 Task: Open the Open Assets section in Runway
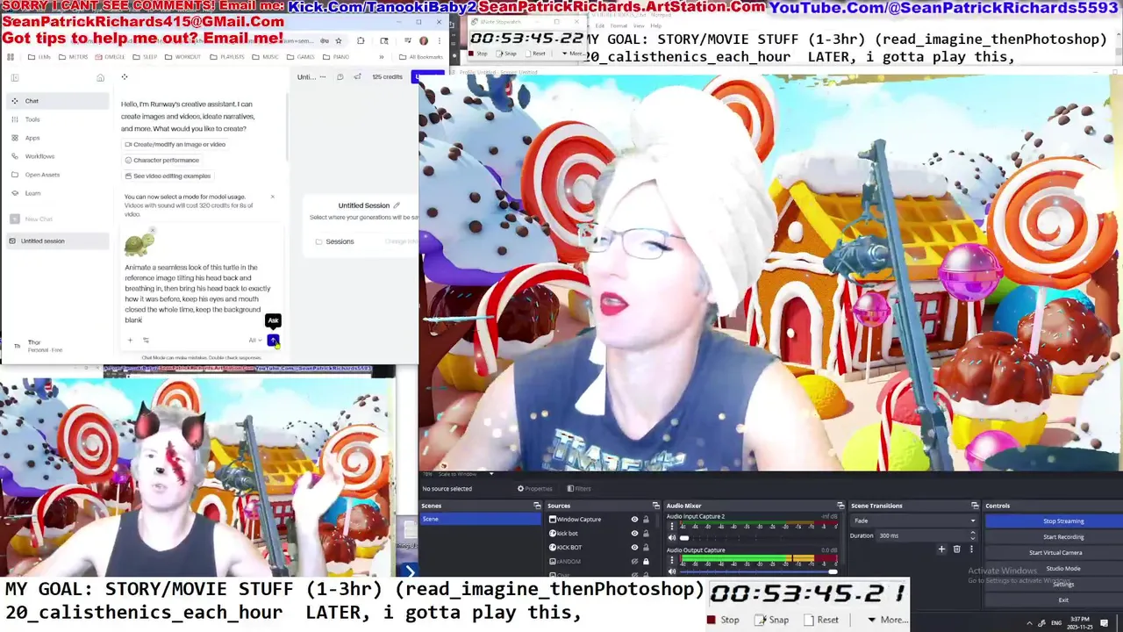pos(57,175)
